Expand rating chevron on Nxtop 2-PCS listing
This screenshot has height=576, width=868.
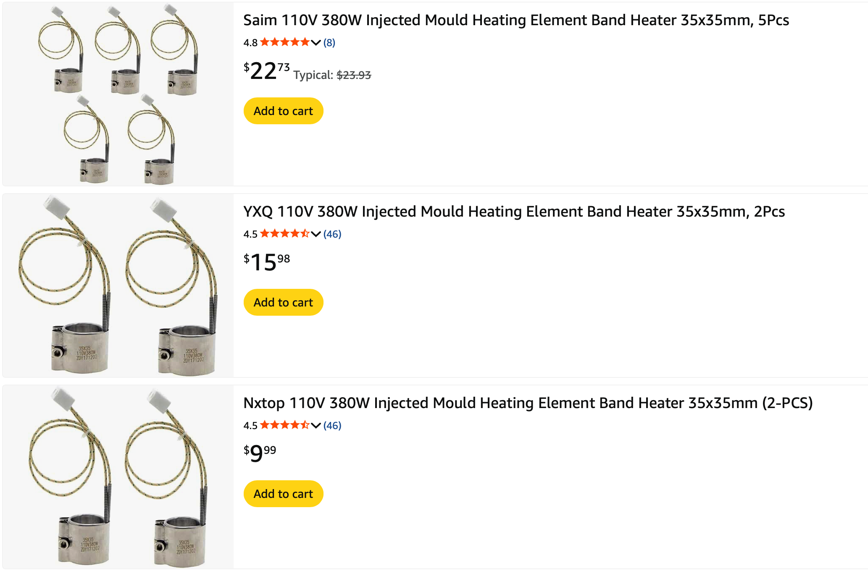click(316, 425)
